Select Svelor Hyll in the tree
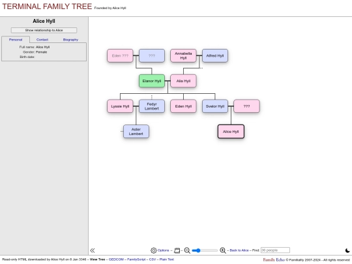Screen dimensions: 352x264 pyautogui.click(x=215, y=106)
